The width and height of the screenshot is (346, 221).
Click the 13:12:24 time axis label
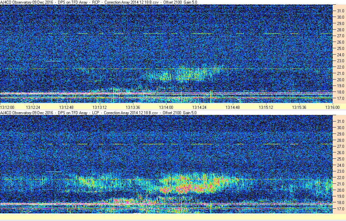pos(33,108)
